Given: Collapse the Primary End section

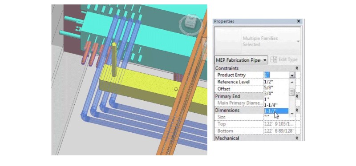Looking at the screenshot, I should pos(296,96).
